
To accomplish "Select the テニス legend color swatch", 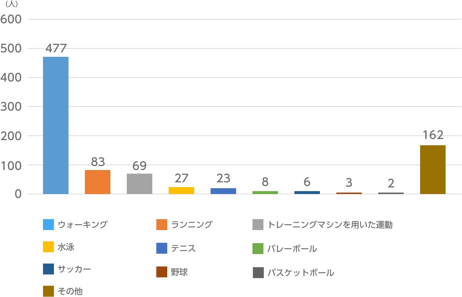I will pyautogui.click(x=161, y=248).
